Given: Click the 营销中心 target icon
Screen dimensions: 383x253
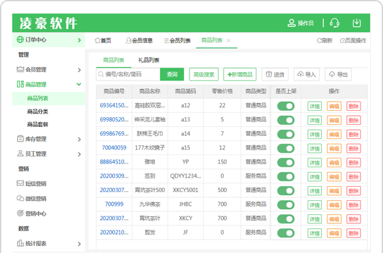Looking at the screenshot, I should point(20,213).
